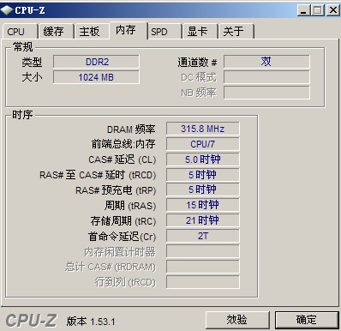The width and height of the screenshot is (341, 331).
Task: Select the 2T command rate value
Action: tap(203, 236)
